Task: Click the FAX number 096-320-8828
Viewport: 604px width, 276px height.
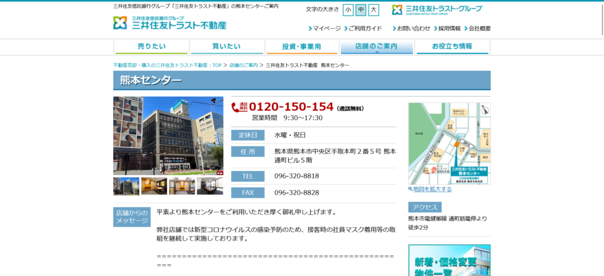Action: click(297, 193)
